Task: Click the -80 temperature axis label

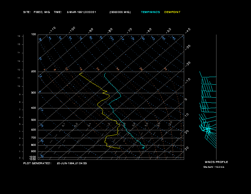Action: tap(110, 31)
